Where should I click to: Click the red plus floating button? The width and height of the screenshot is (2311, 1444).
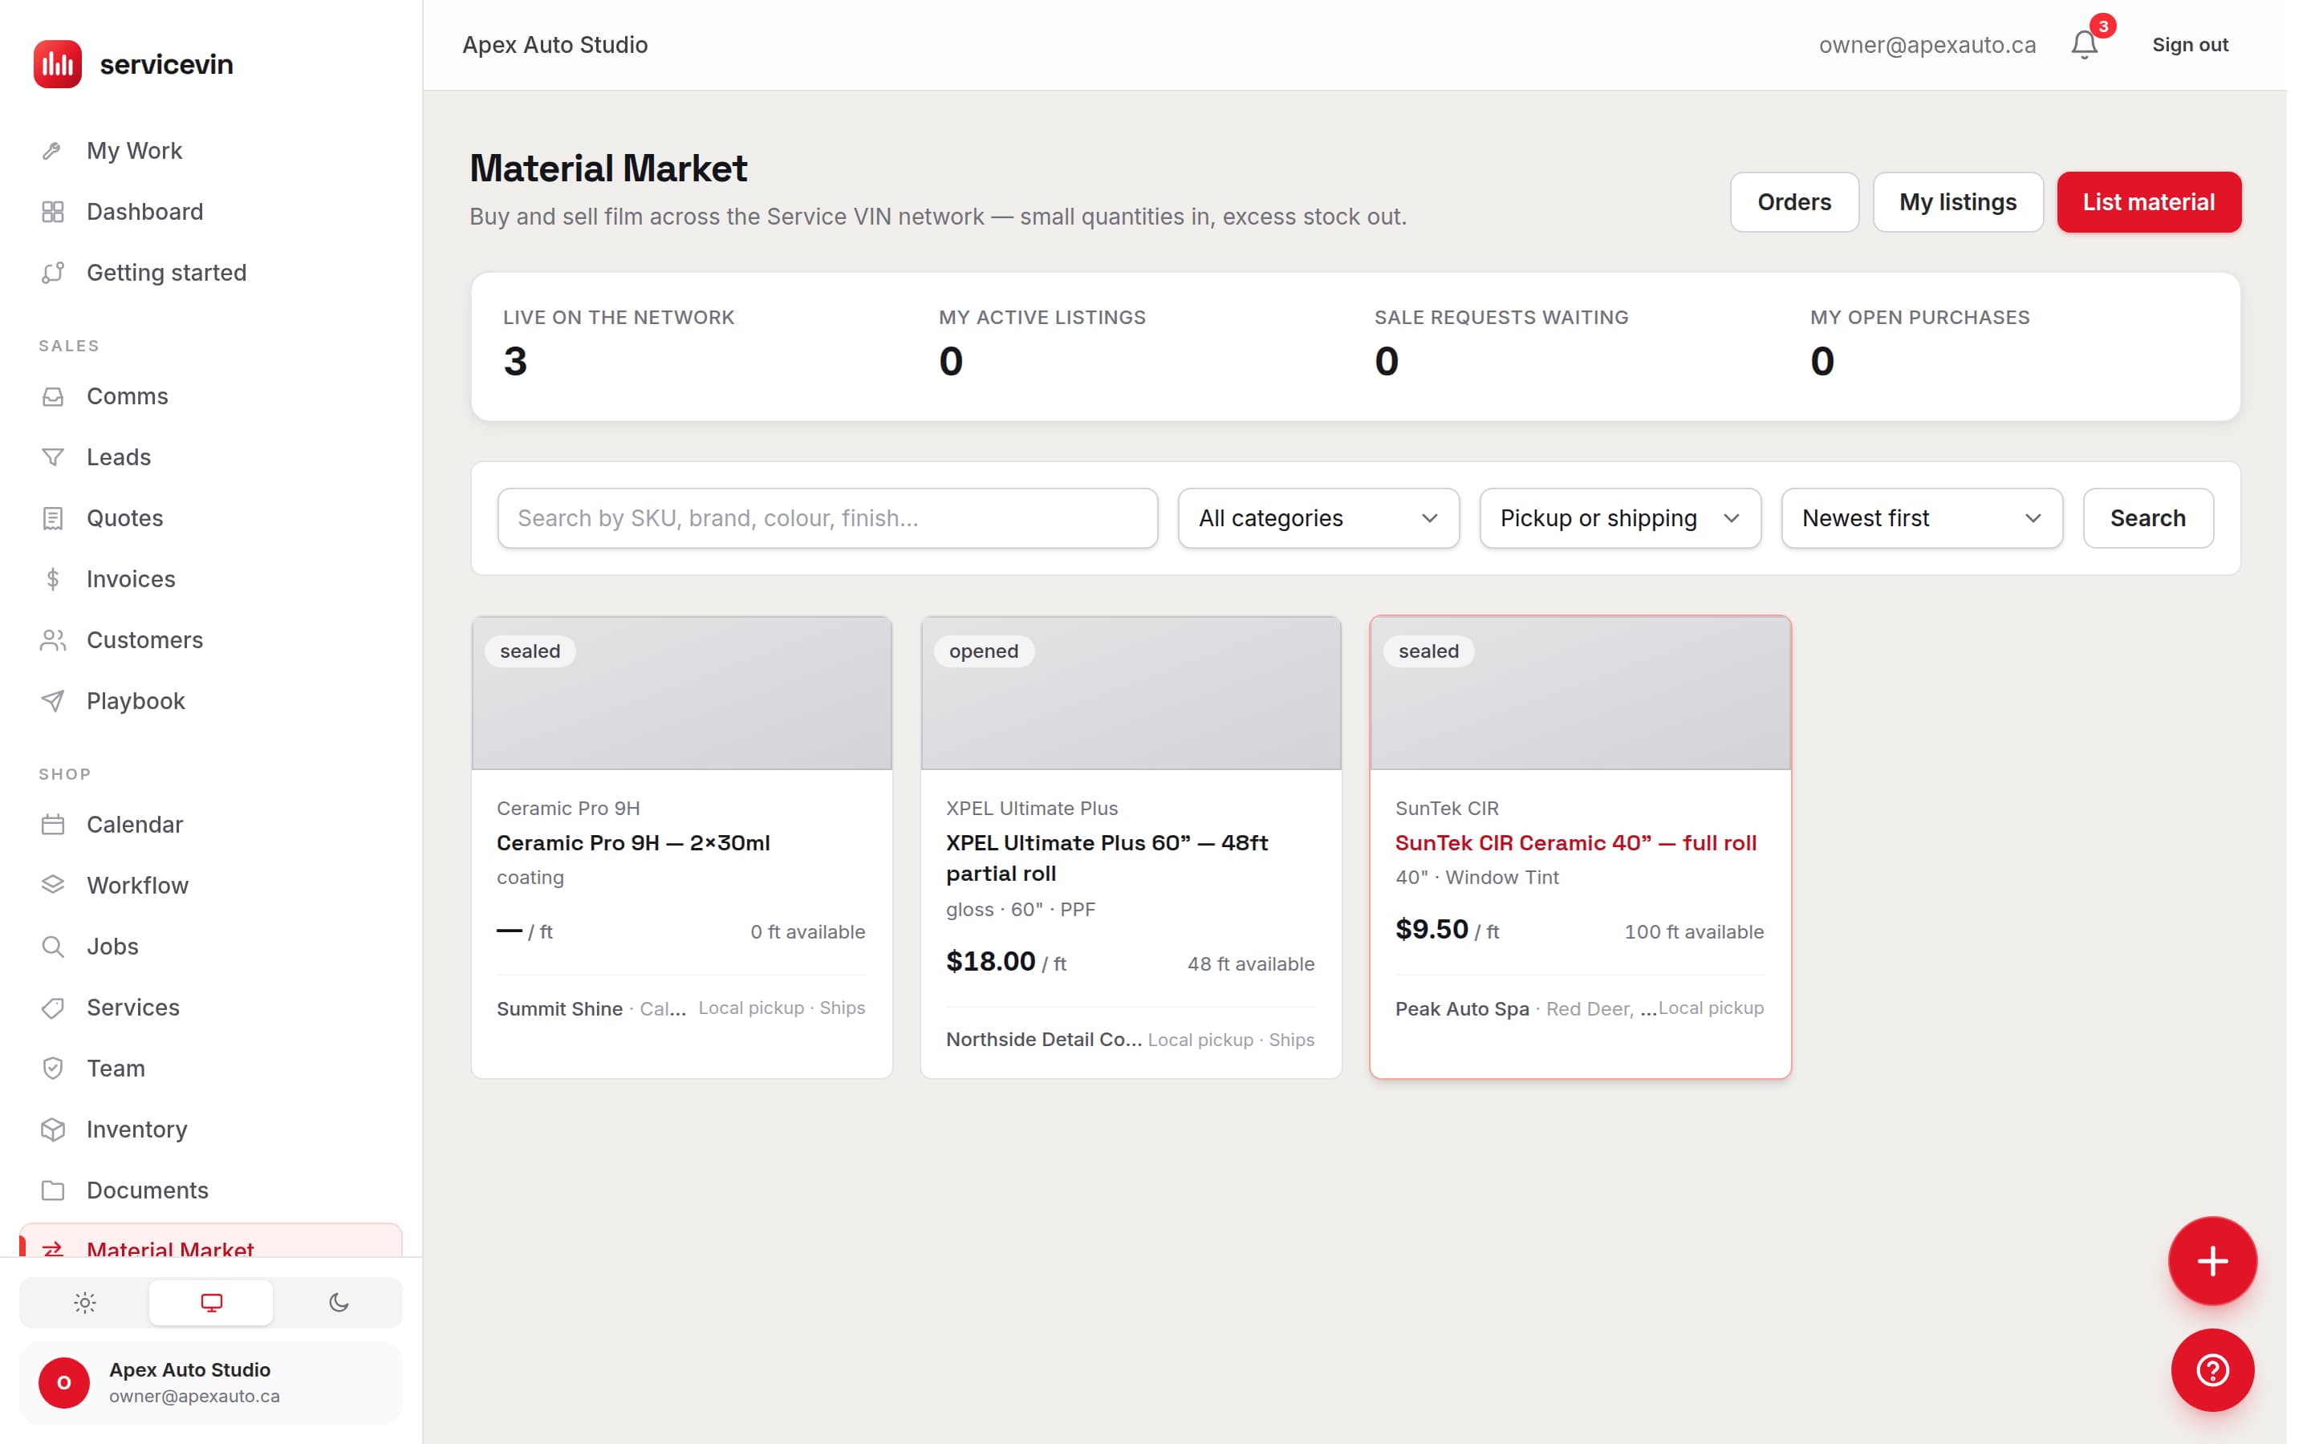tap(2211, 1260)
